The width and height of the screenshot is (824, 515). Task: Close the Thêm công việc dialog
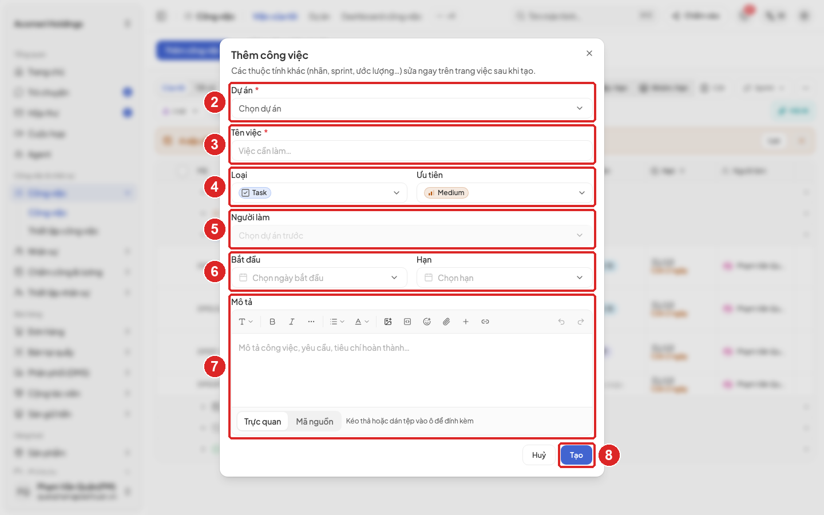pos(589,53)
